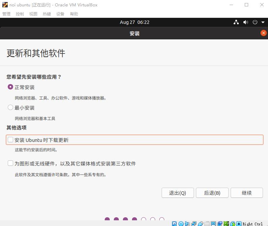Image resolution: width=268 pixels, height=226 pixels.
Task: Click the video recording status icon
Action: (220, 224)
